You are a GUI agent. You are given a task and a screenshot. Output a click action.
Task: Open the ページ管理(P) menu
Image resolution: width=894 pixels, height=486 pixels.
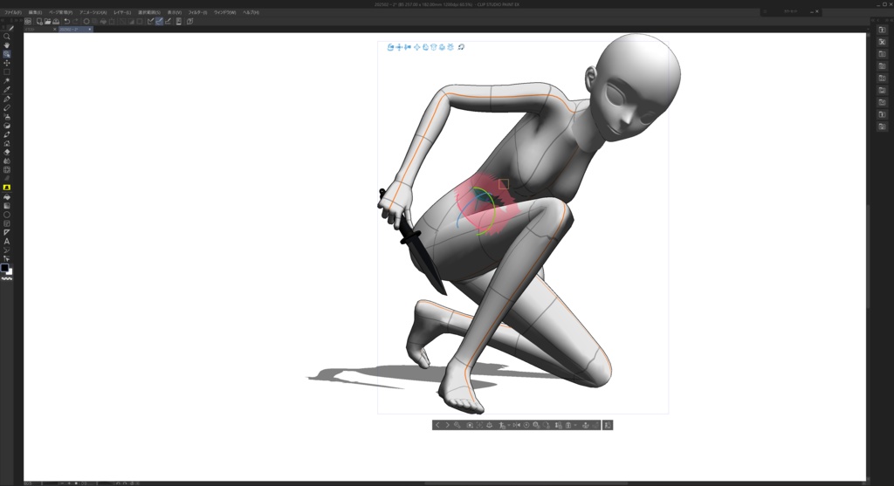click(60, 12)
